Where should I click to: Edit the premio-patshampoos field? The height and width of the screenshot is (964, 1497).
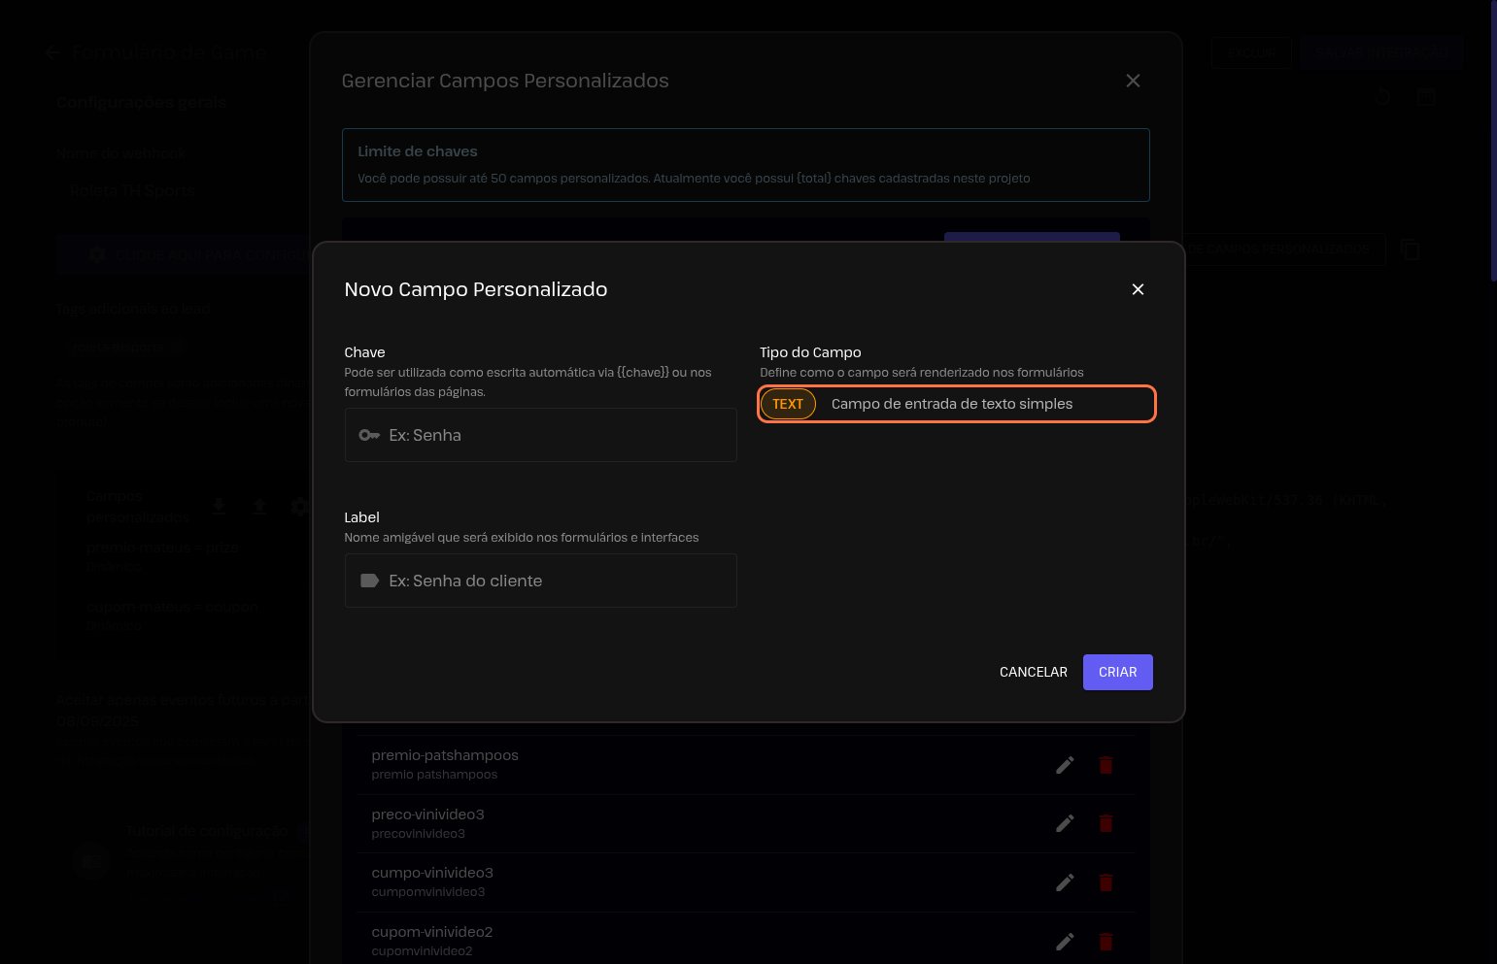pos(1065,765)
